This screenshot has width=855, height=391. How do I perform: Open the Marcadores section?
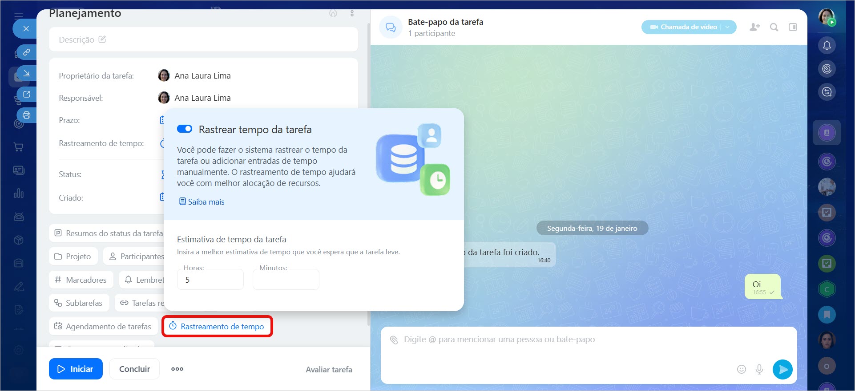tap(81, 280)
